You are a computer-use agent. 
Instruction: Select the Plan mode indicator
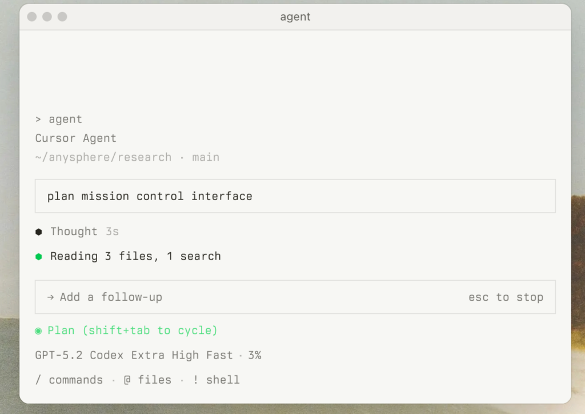coord(61,331)
